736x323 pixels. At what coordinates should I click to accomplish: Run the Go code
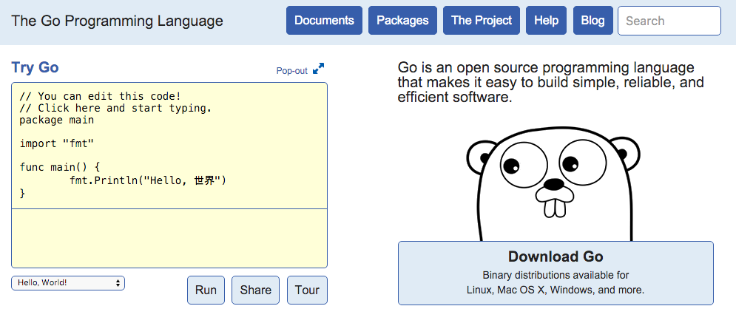point(206,290)
